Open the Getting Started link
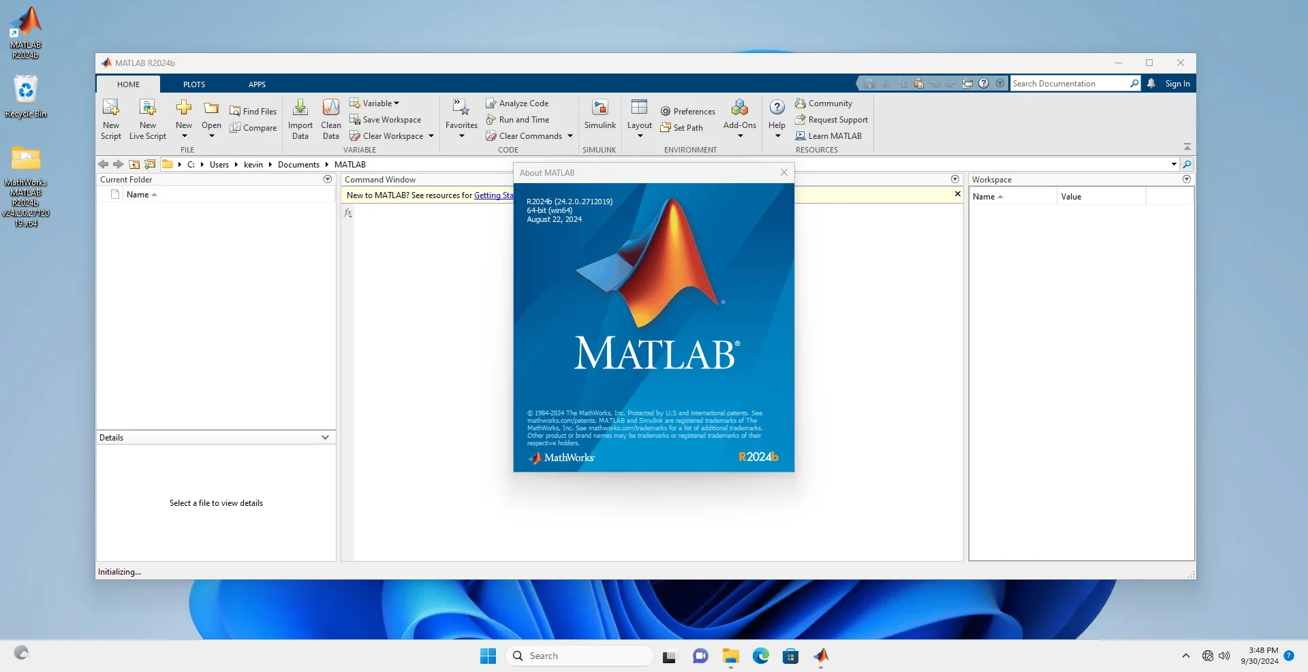The image size is (1308, 672). pyautogui.click(x=494, y=195)
